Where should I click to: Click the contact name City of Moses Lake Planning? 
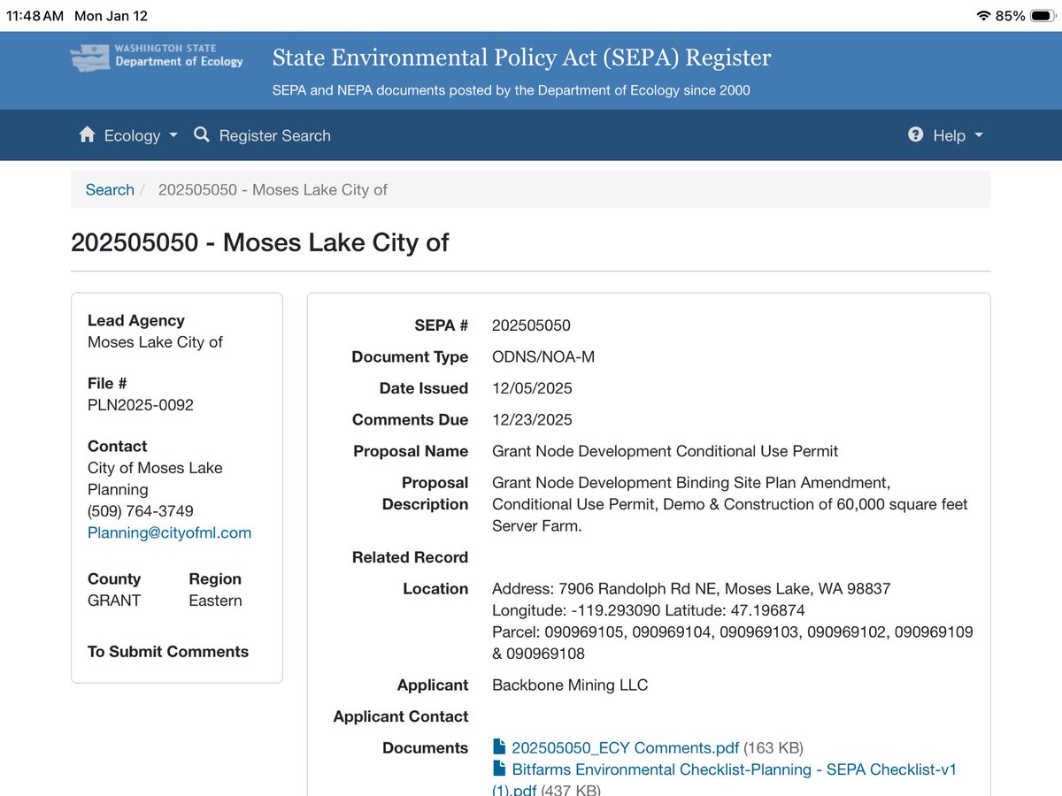[x=155, y=478]
